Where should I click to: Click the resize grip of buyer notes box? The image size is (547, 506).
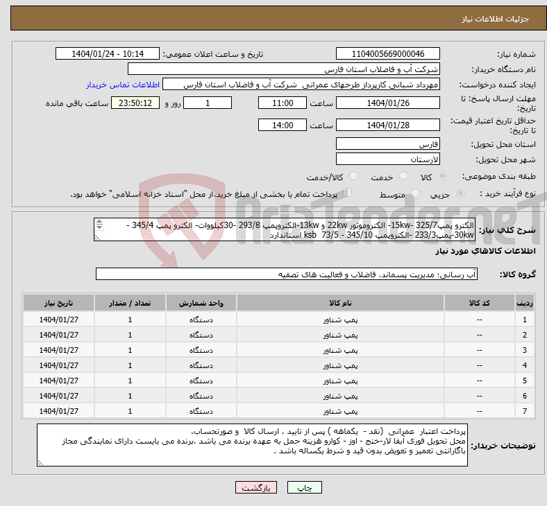(x=40, y=463)
